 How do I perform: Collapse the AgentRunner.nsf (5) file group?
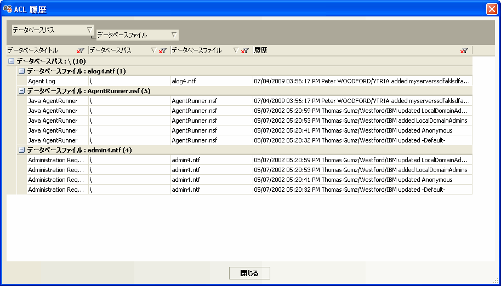tap(21, 91)
